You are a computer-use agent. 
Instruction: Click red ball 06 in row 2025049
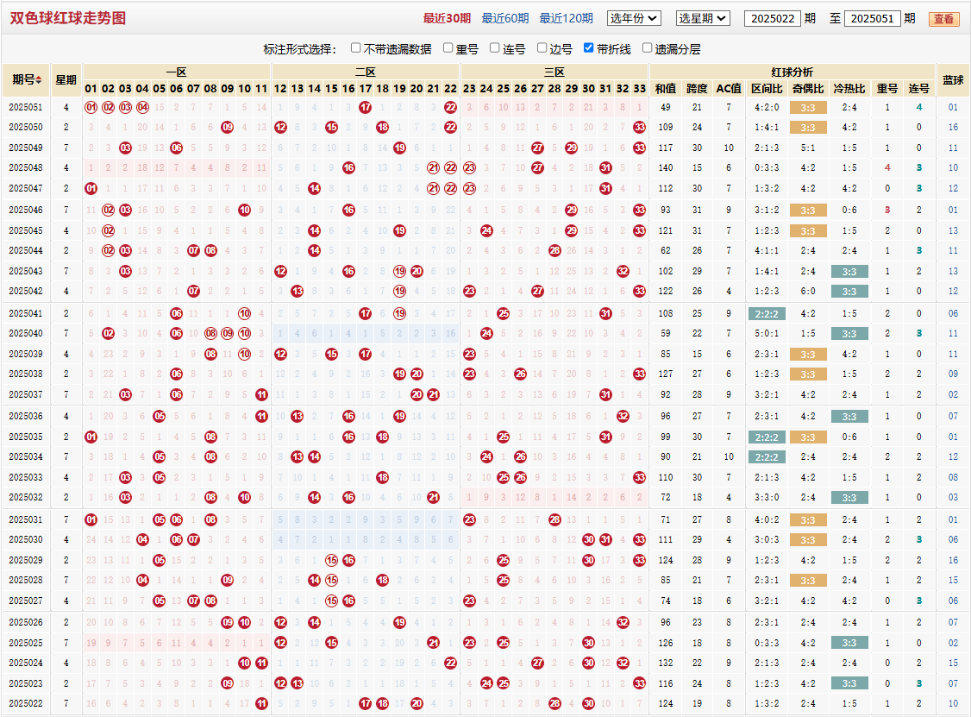click(x=177, y=148)
